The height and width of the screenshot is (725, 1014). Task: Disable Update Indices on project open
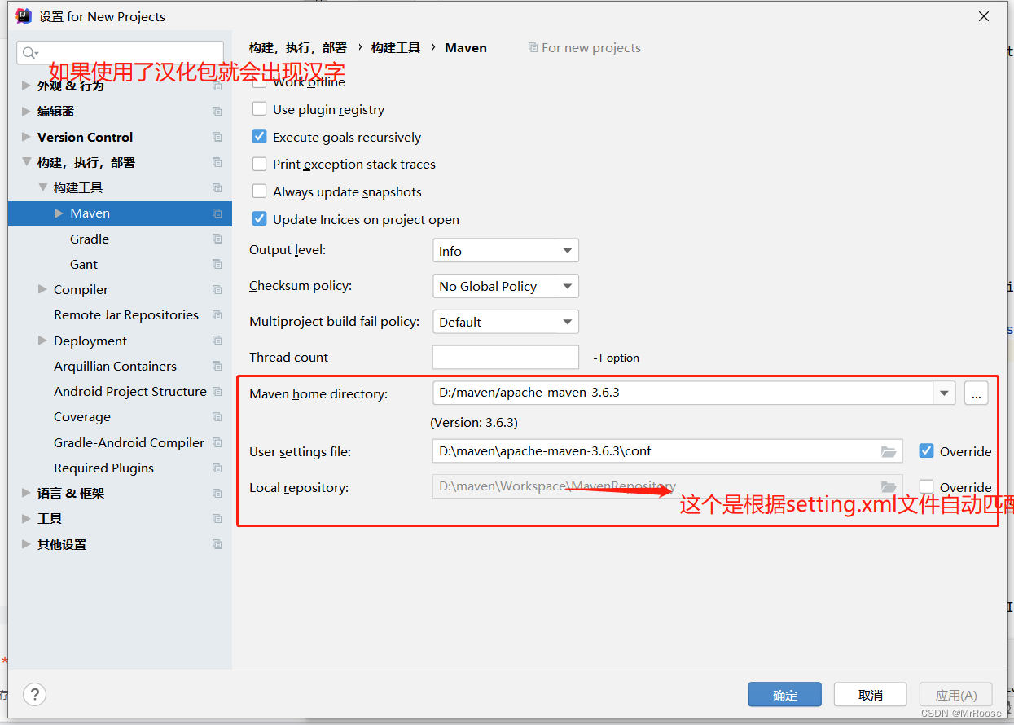(259, 219)
